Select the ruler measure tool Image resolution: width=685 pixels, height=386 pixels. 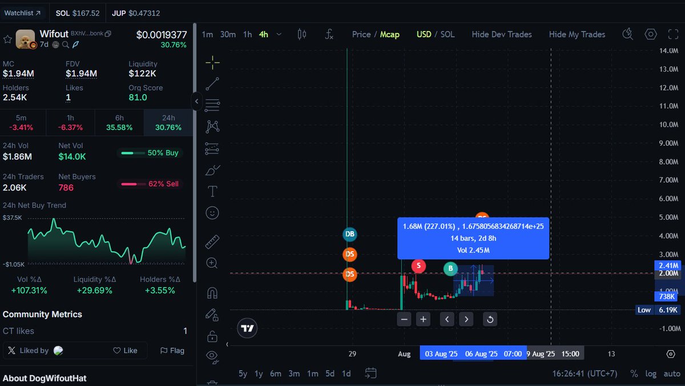(x=212, y=242)
